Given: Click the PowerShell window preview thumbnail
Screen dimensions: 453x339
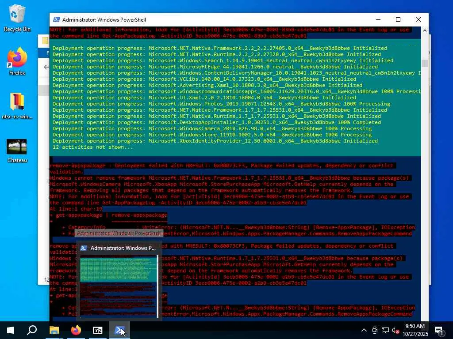Looking at the screenshot, I should coord(119,286).
